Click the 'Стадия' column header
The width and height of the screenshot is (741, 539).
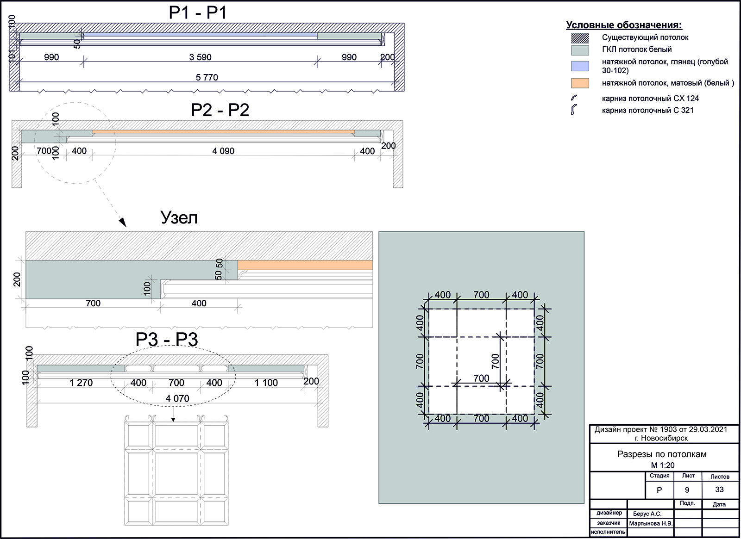(x=659, y=476)
